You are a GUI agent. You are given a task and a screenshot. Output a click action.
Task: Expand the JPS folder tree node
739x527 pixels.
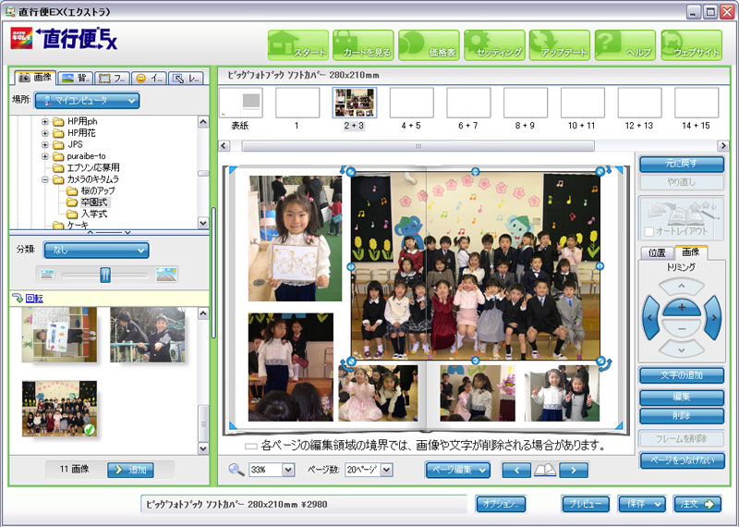45,144
